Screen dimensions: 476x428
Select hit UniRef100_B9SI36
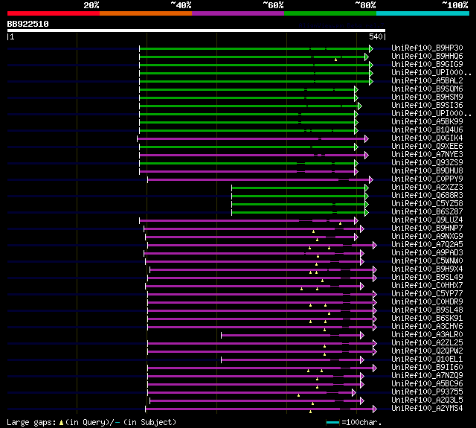[427, 106]
